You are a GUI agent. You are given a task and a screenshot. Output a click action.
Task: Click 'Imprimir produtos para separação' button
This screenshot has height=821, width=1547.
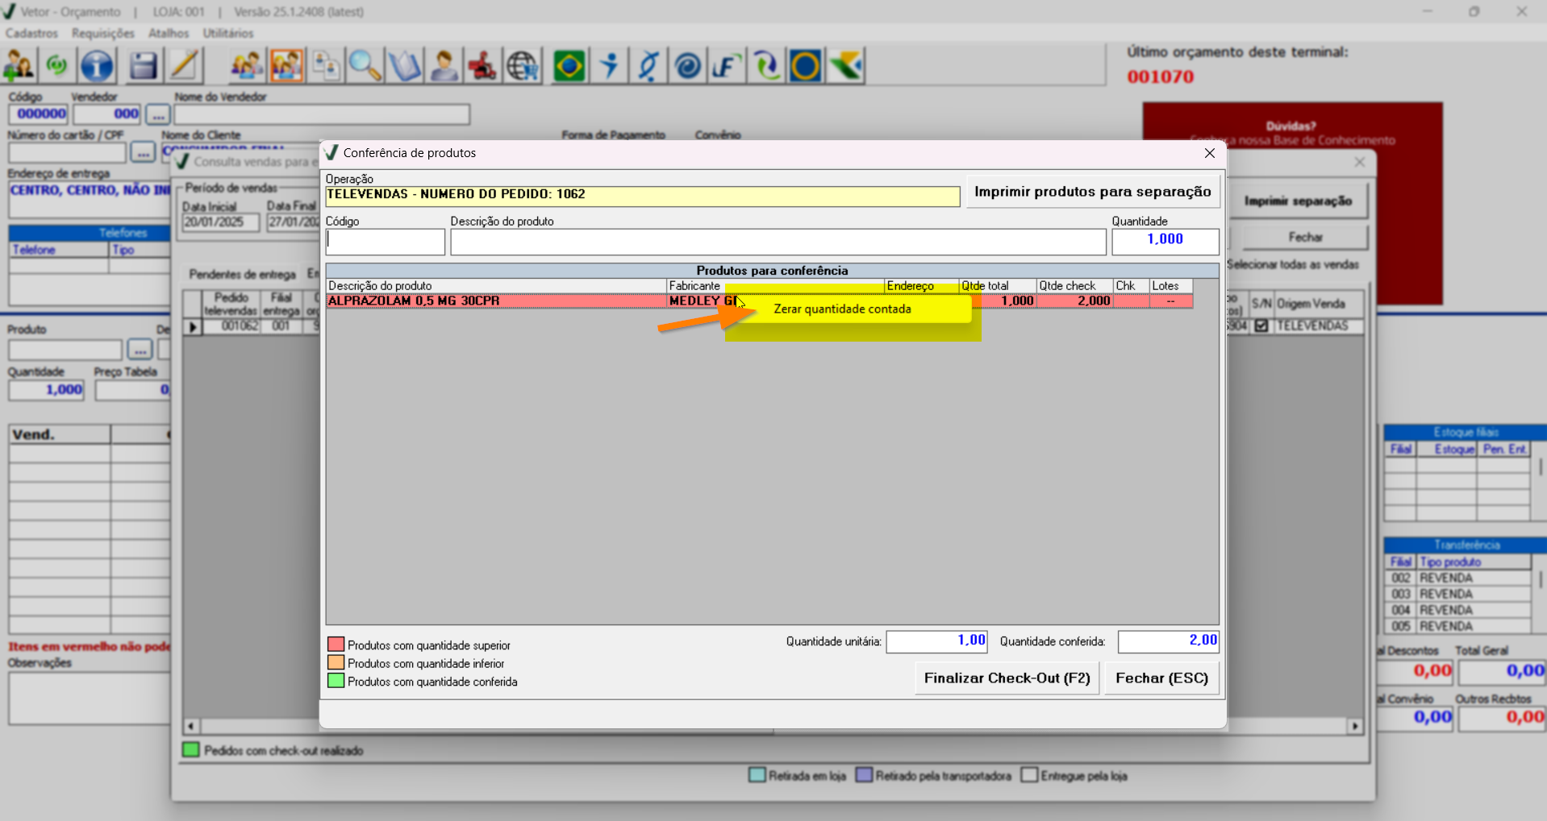pyautogui.click(x=1093, y=192)
